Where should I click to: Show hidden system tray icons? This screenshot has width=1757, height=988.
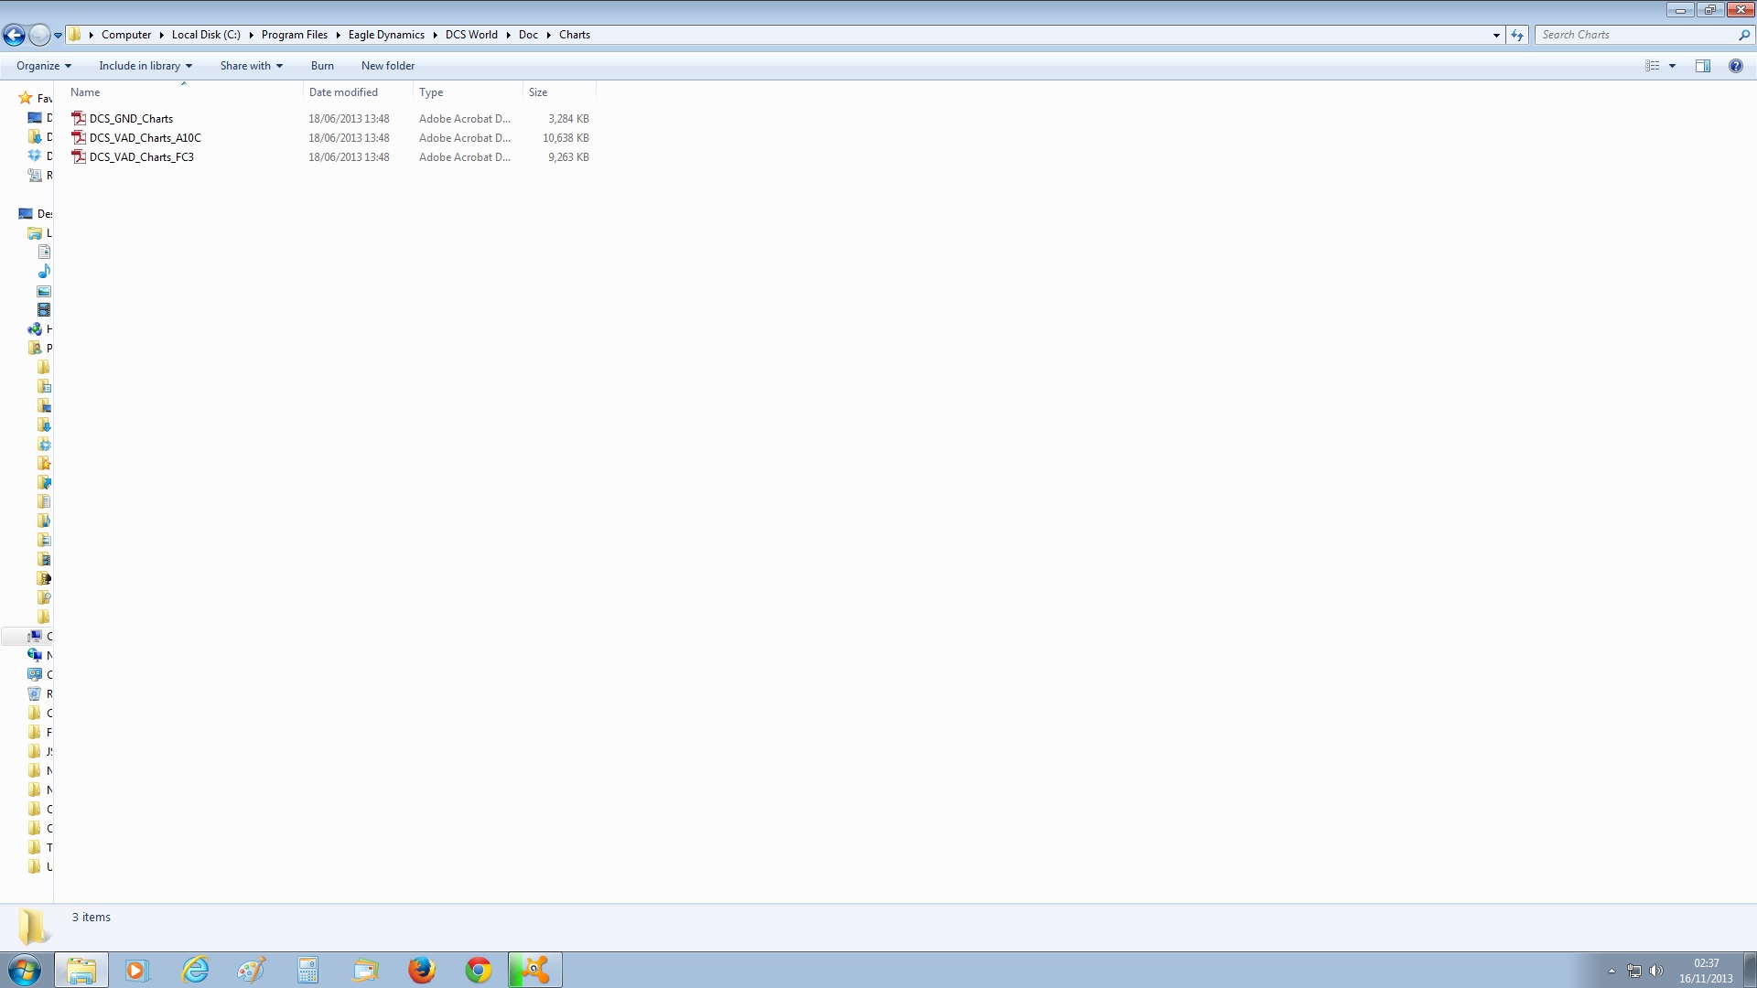pos(1611,971)
